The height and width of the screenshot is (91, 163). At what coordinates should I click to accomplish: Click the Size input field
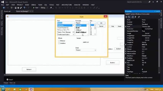coord(93,23)
